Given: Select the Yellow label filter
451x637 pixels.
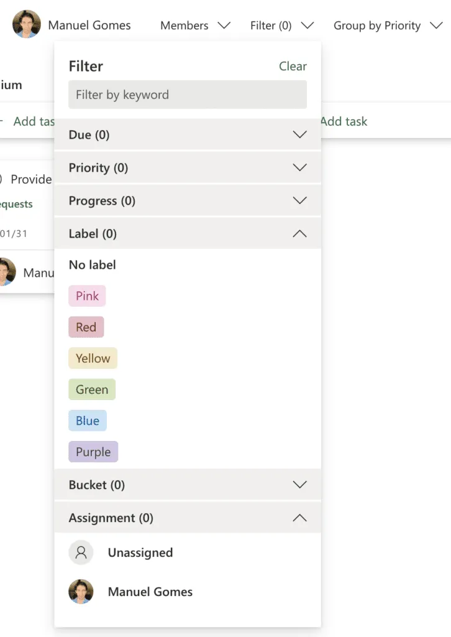Looking at the screenshot, I should click(x=93, y=358).
